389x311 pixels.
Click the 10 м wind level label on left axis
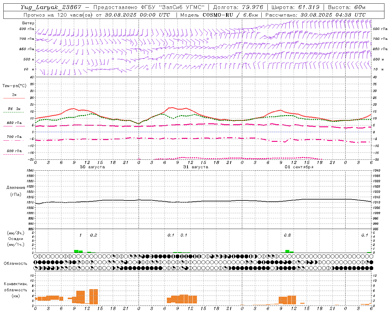click(29, 69)
